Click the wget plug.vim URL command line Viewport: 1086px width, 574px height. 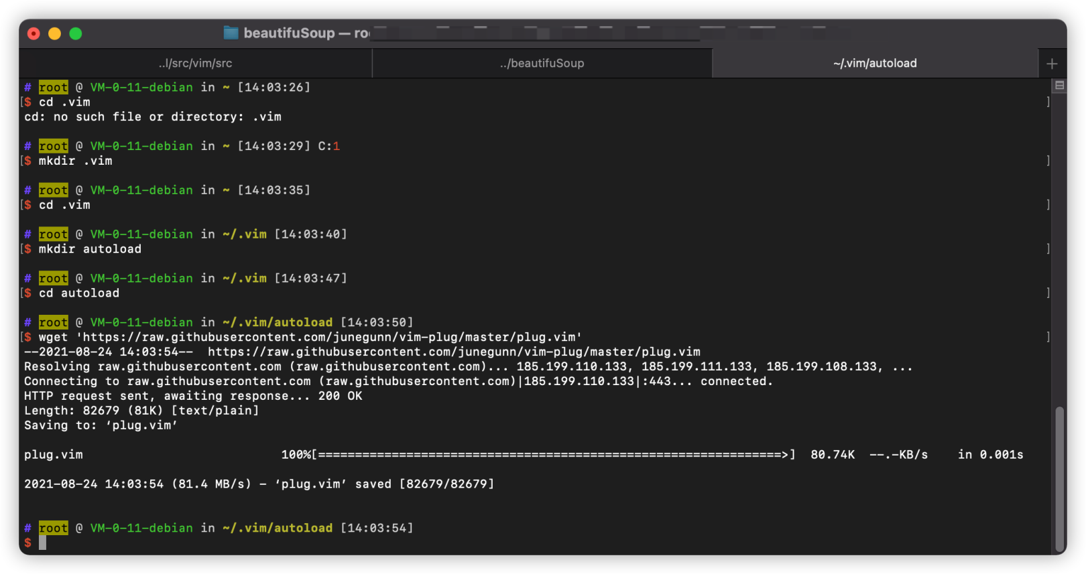[310, 337]
